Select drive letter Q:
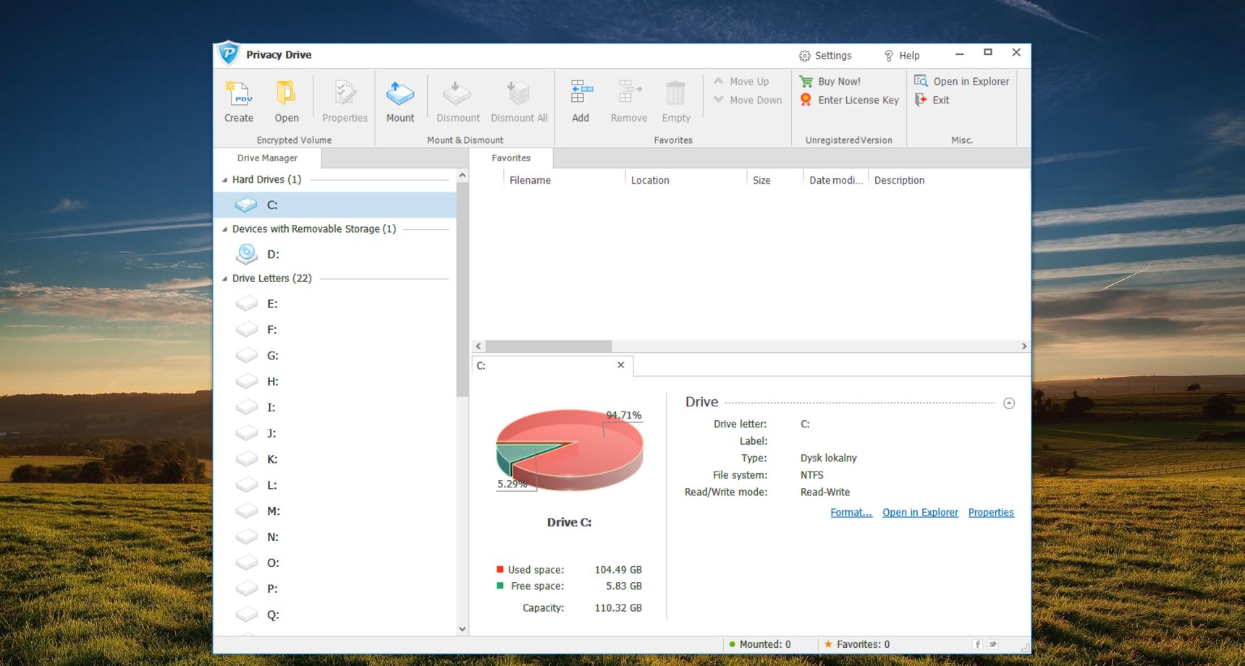 tap(335, 615)
